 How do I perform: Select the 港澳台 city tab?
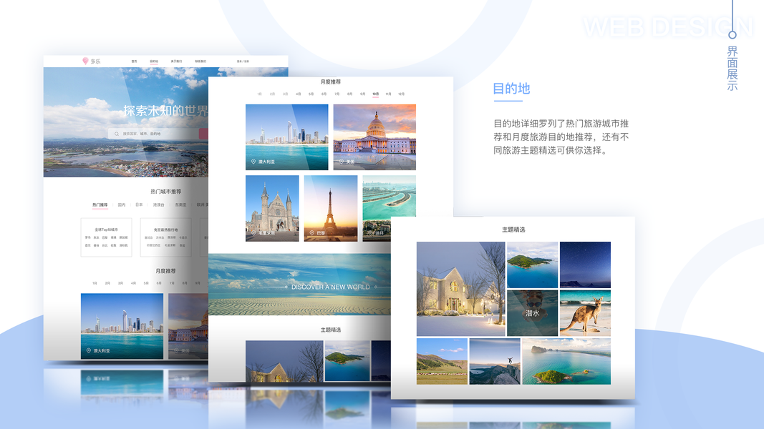pyautogui.click(x=159, y=204)
